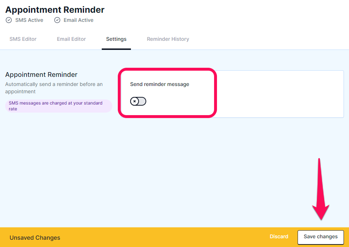The image size is (349, 247).
Task: View the Reminder History tab
Action: (x=168, y=39)
